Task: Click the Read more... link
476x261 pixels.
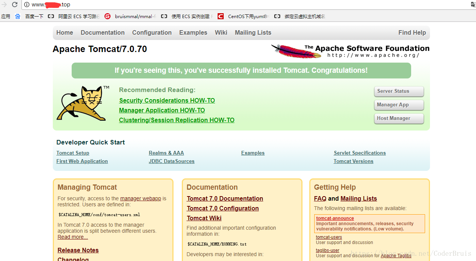Action: click(x=73, y=237)
